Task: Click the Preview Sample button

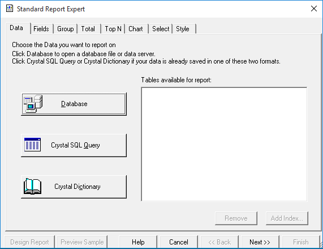Action: pyautogui.click(x=82, y=242)
